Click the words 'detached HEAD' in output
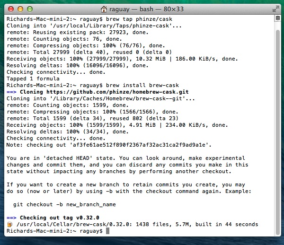The image size is (284, 245). (68, 158)
